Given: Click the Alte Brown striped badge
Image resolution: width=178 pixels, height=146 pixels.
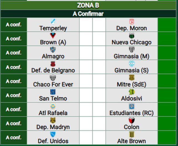Looking at the screenshot, I should pos(132,134).
